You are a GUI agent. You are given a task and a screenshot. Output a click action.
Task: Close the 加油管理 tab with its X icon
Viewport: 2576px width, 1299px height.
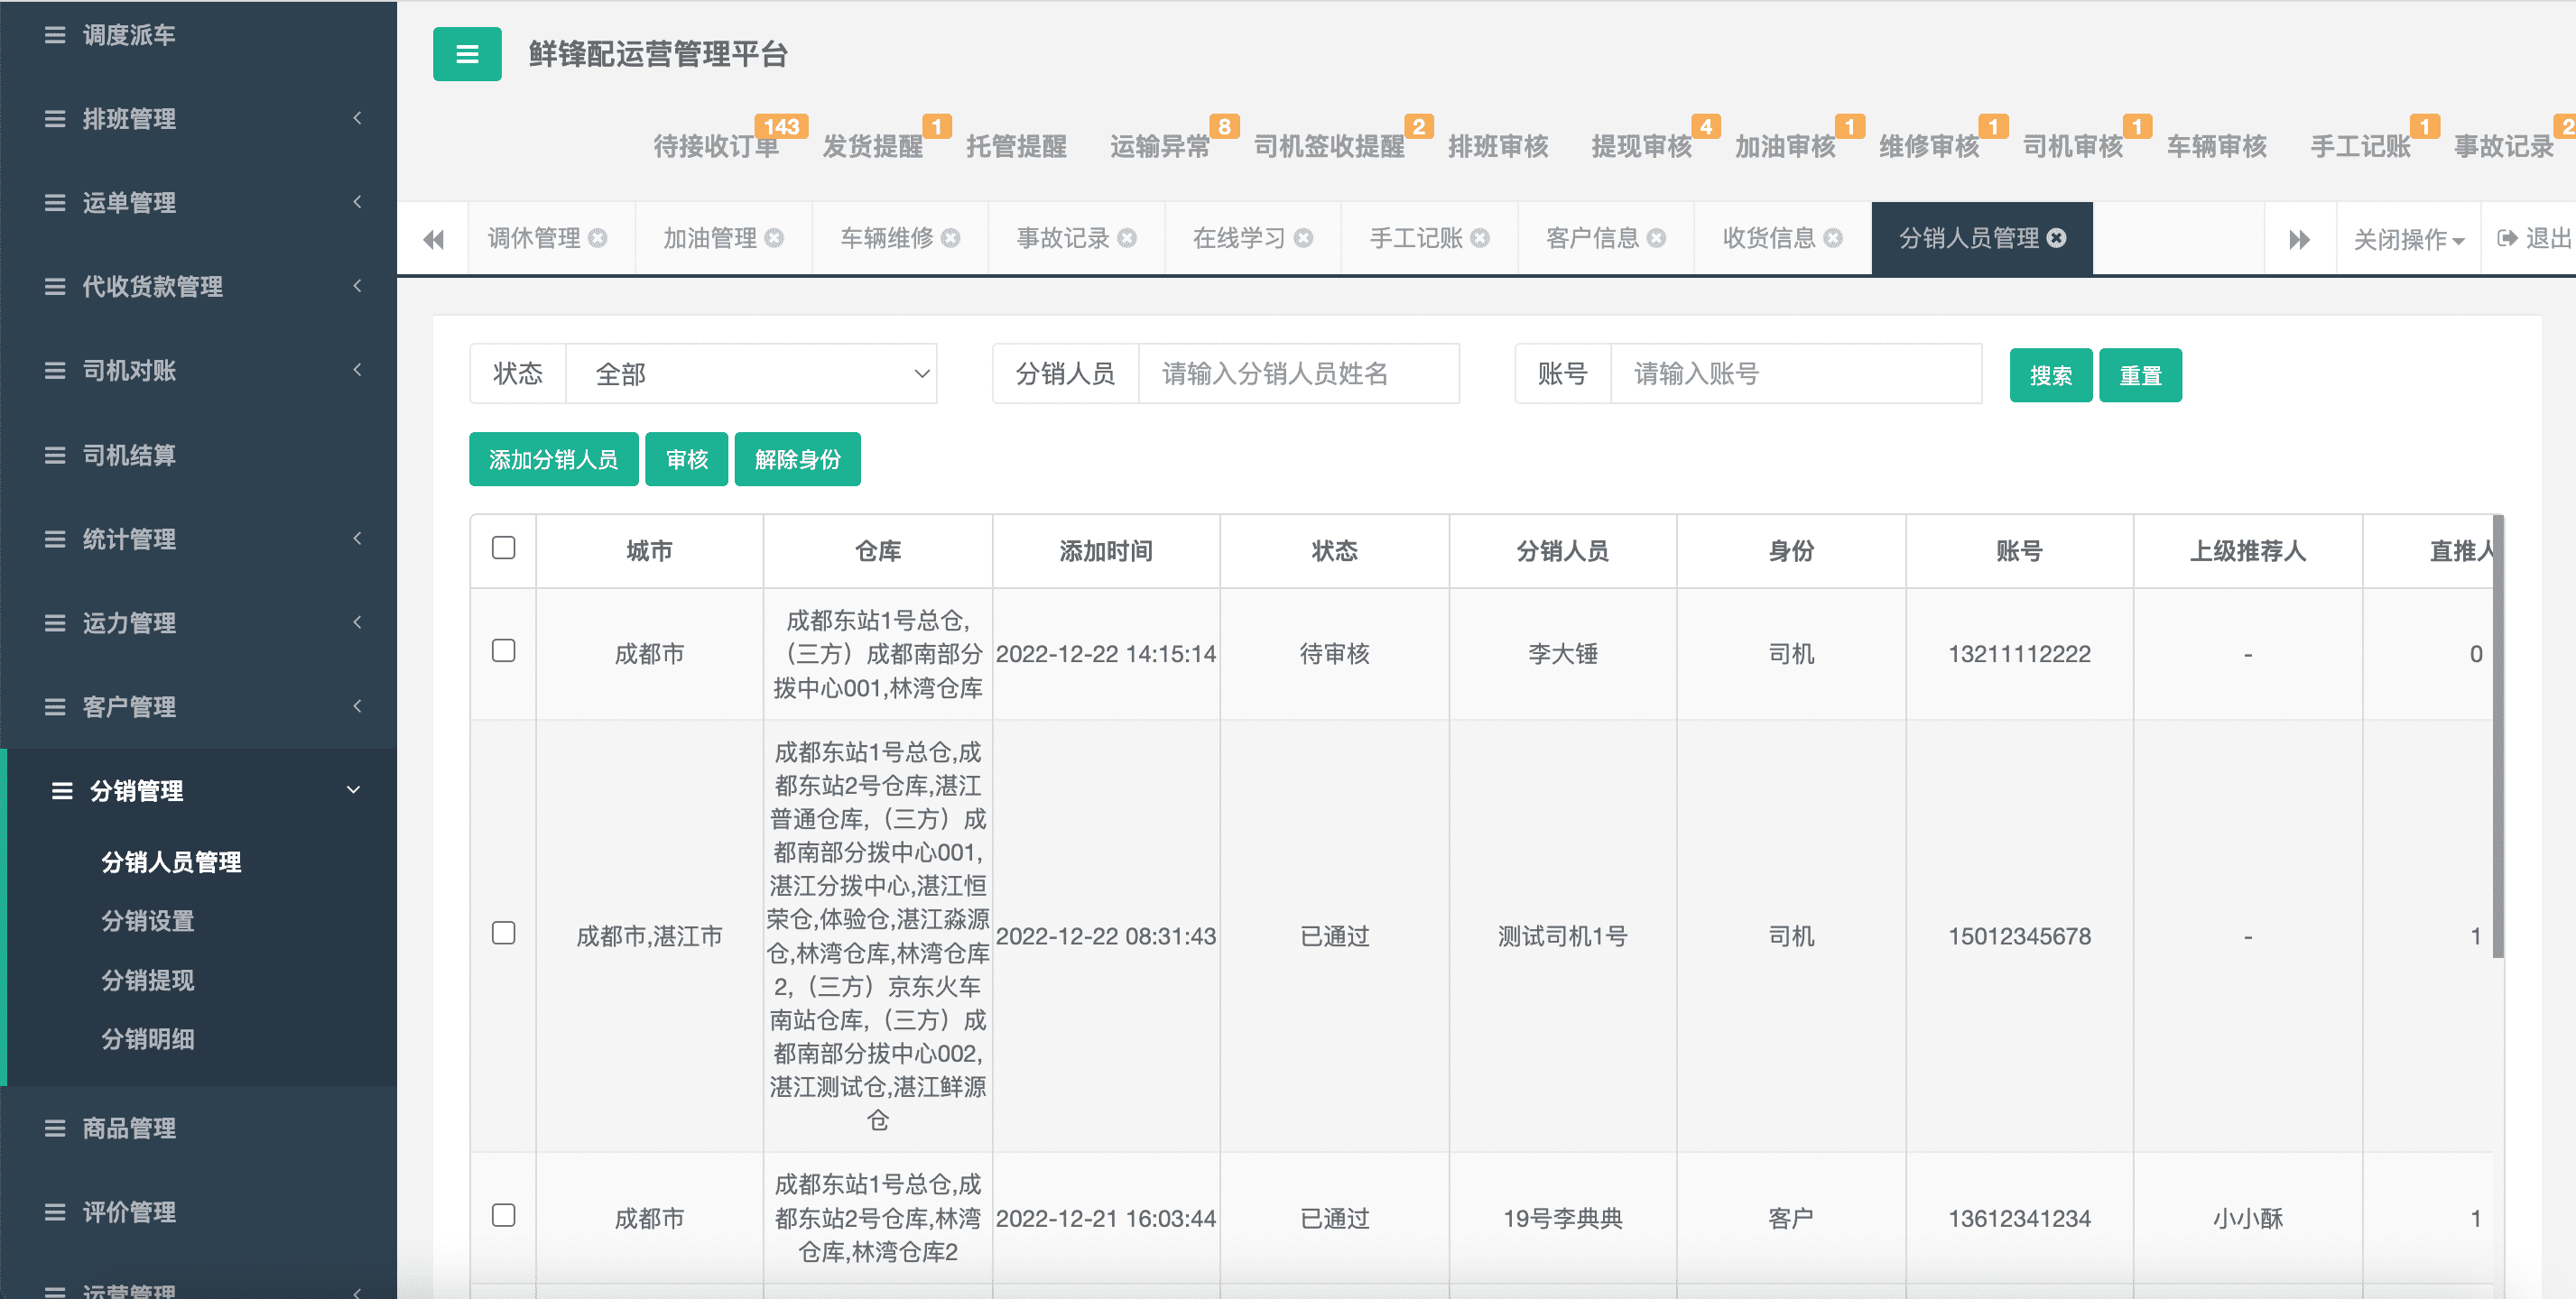(774, 238)
